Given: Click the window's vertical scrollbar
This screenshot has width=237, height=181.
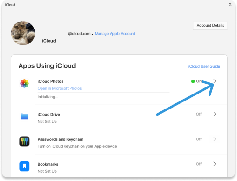Looking at the screenshot, I should (235, 49).
